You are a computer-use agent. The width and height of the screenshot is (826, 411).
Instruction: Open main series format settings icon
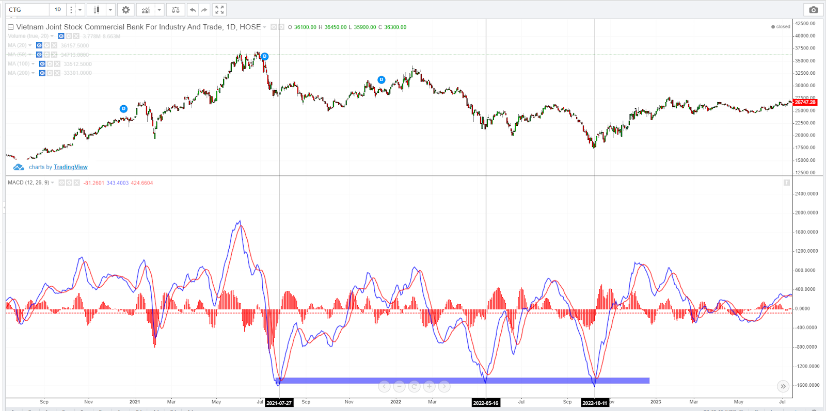[x=281, y=27]
